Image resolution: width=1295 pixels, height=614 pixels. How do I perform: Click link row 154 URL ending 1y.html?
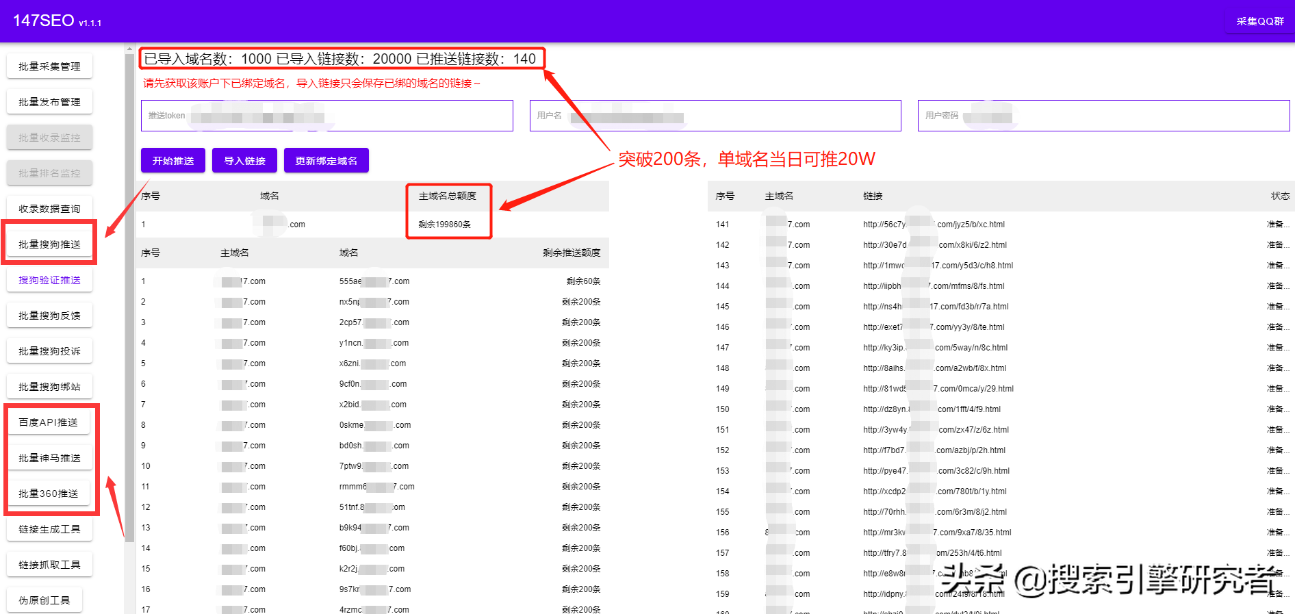[935, 491]
